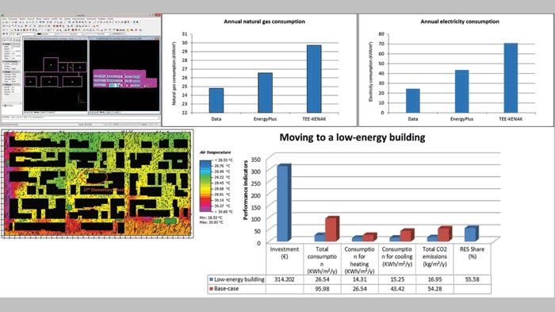Click the Moving to a low-energy building heading

(352, 137)
